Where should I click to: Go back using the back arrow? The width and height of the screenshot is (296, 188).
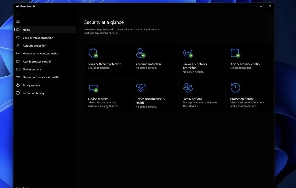18,14
